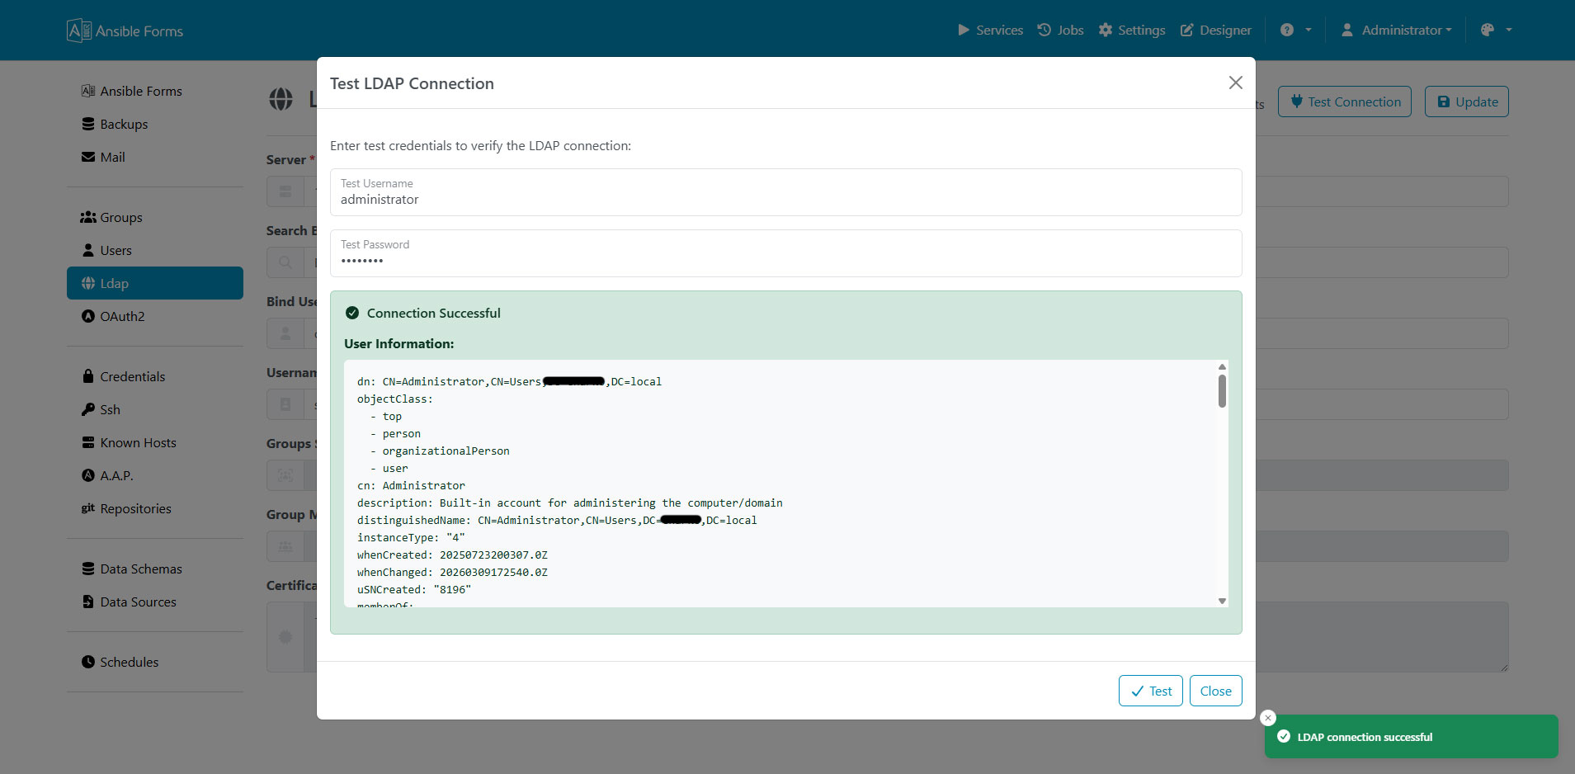Viewport: 1575px width, 774px height.
Task: Open Schedules via the clock icon
Action: pos(88,662)
